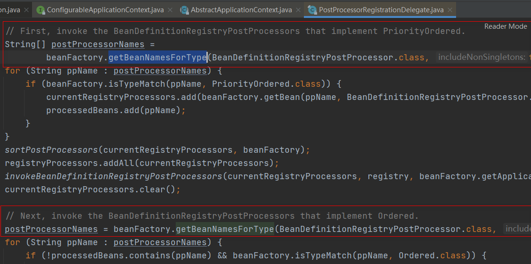Click currentRegistryProcessors.add call
This screenshot has height=264, width=531.
click(122, 97)
